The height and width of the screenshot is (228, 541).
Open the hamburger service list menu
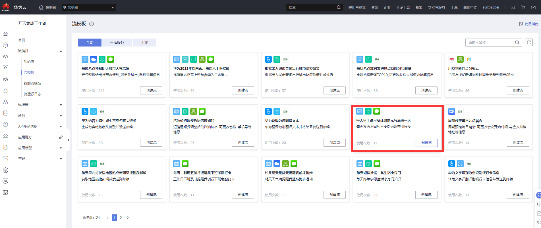[x=5, y=21]
